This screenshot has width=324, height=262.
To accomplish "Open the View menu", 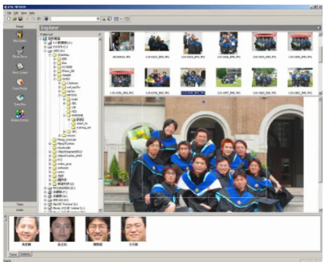I will 24,13.
